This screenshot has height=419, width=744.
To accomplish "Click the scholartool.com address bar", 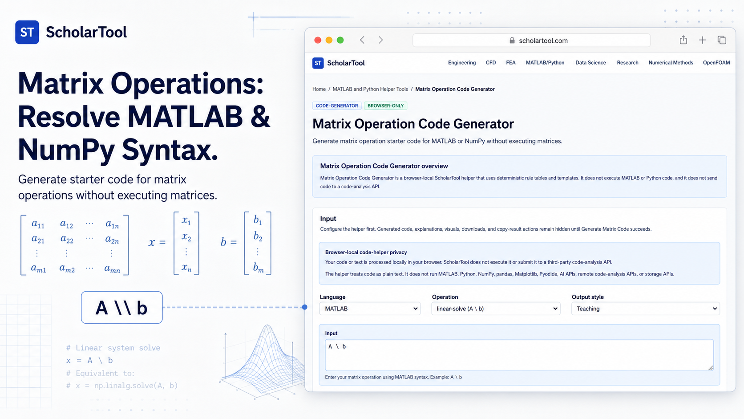I will (531, 41).
